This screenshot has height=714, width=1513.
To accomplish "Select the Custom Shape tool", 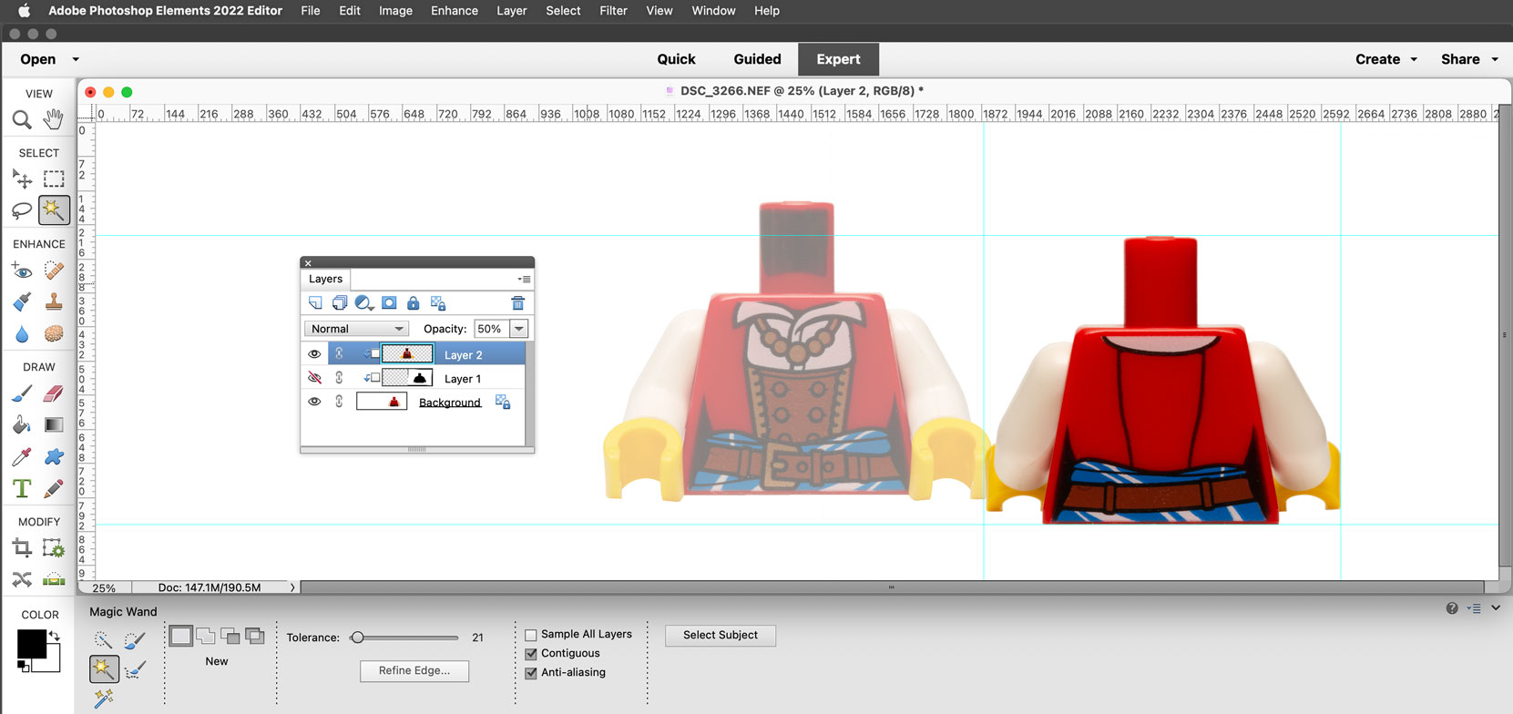I will pos(54,456).
